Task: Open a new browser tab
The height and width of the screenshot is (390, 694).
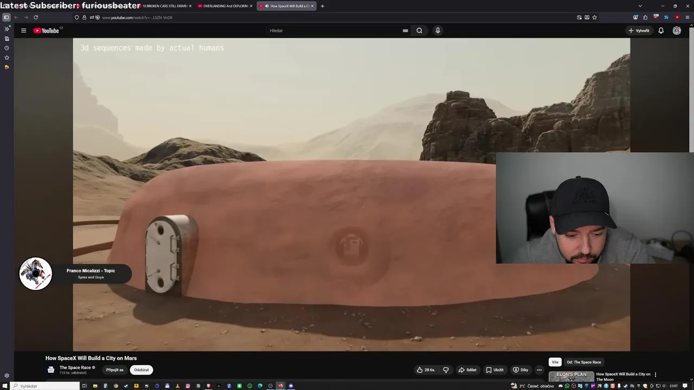Action: tap(322, 6)
